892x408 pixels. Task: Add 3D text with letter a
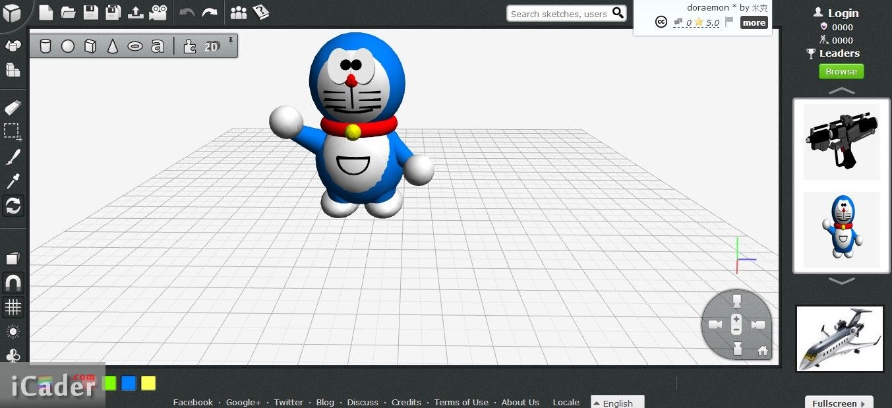[157, 46]
